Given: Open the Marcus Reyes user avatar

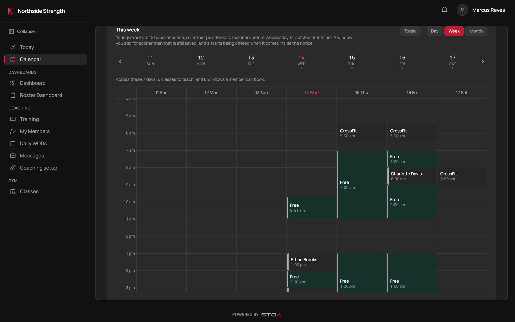Looking at the screenshot, I should click(462, 10).
